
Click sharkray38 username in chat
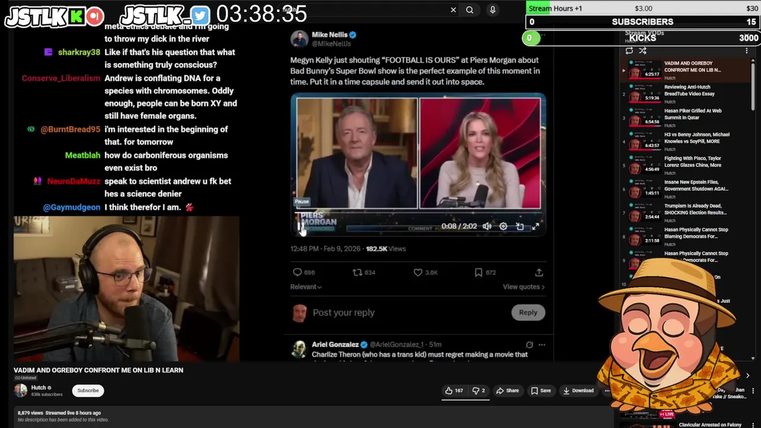(79, 52)
